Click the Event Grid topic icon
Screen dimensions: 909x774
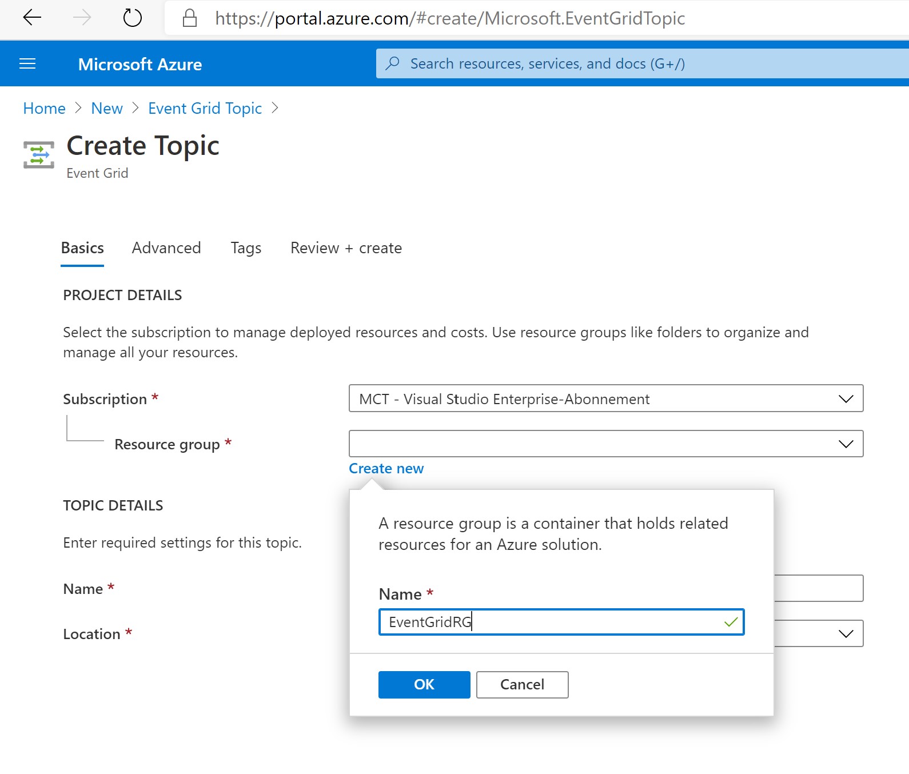39,155
